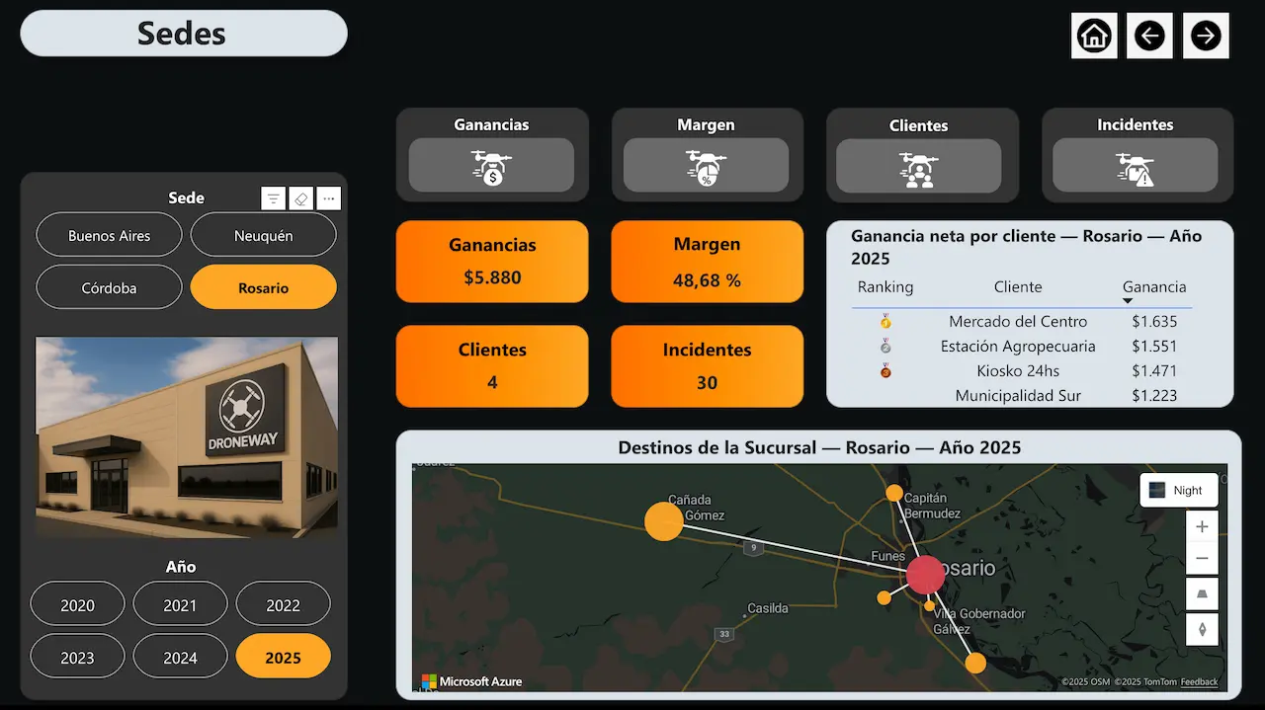
Task: Clear Sede selections with the eraser icon
Action: click(x=301, y=197)
